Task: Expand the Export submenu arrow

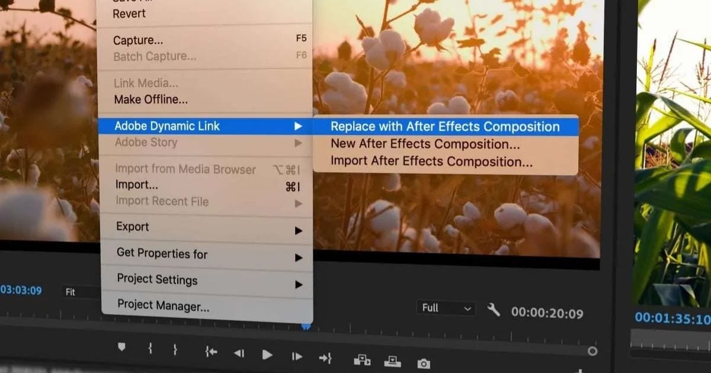Action: [x=299, y=230]
